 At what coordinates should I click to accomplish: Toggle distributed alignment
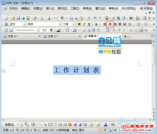point(125,24)
